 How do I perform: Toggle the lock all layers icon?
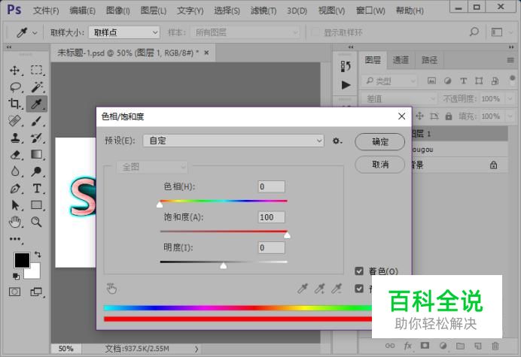(x=449, y=116)
